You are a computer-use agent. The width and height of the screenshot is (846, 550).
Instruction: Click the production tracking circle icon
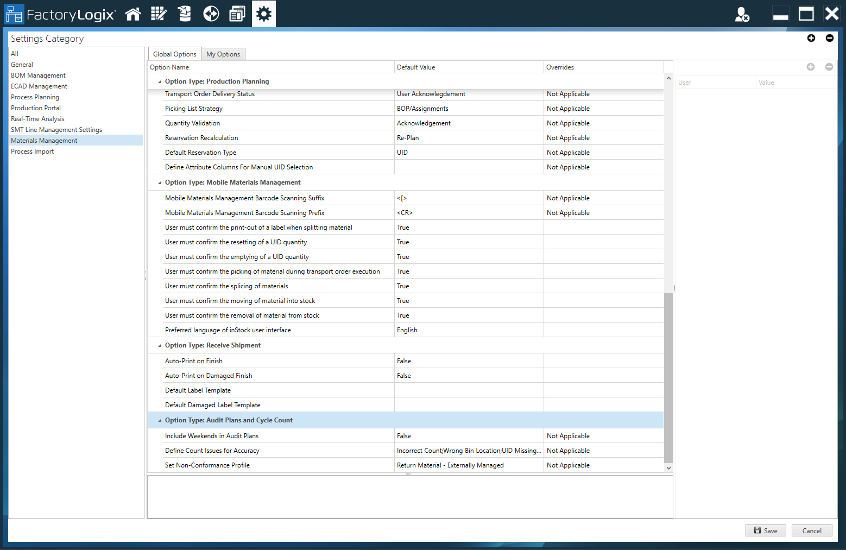pyautogui.click(x=211, y=14)
